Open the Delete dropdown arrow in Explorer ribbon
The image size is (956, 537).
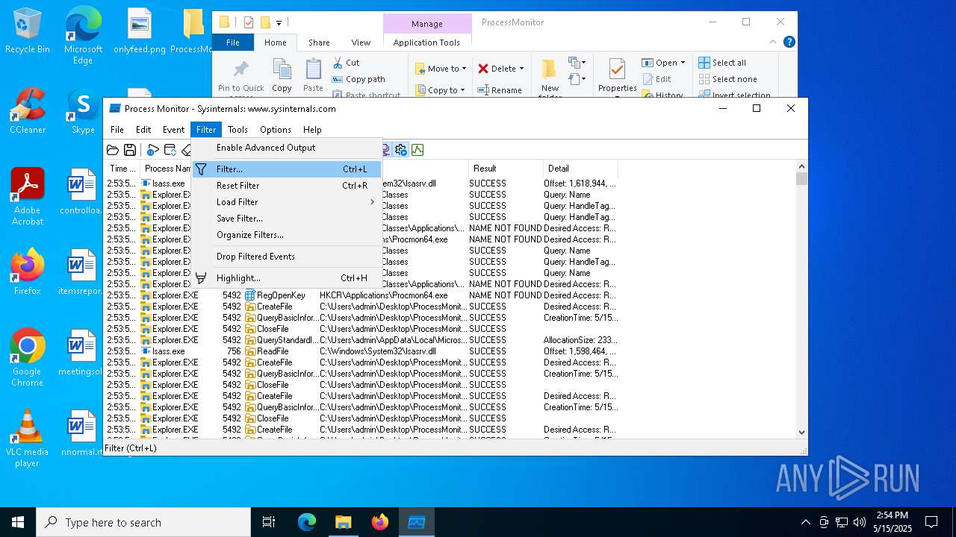click(521, 69)
